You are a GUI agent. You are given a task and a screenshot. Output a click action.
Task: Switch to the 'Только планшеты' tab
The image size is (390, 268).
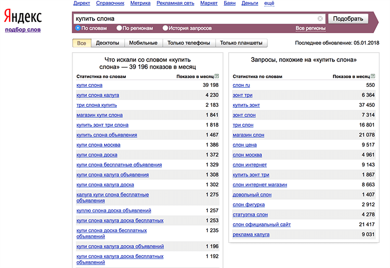pos(241,43)
